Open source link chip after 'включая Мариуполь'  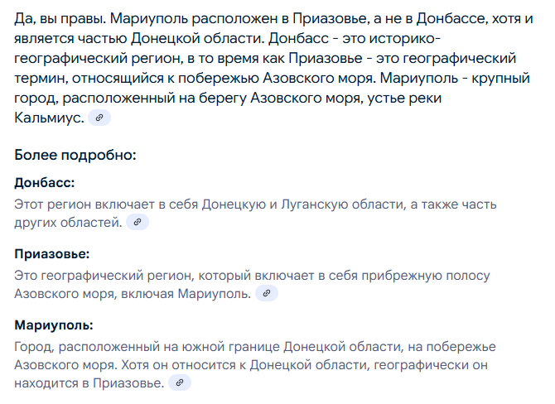[x=267, y=293]
